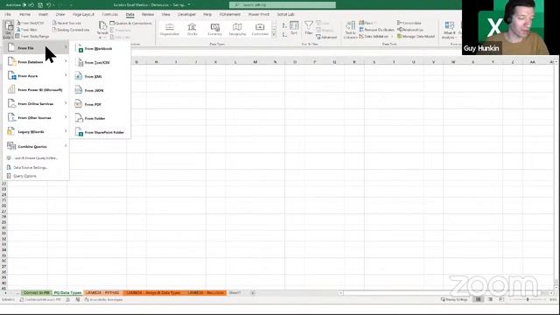Switch to the Power Pivot ribbon tab

click(x=259, y=14)
